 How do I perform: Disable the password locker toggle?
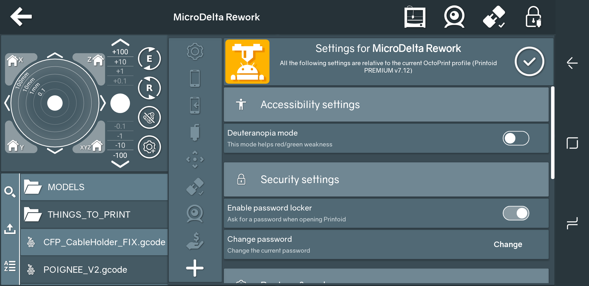(516, 213)
